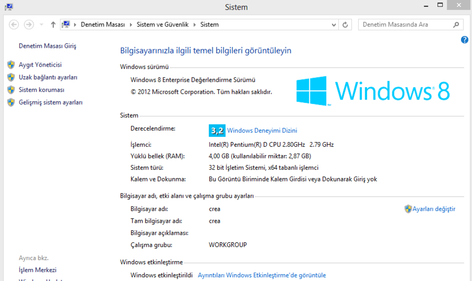Click the shield icon next to Ayarları değiştir
Viewport: 472px width, 281px height.
click(408, 209)
